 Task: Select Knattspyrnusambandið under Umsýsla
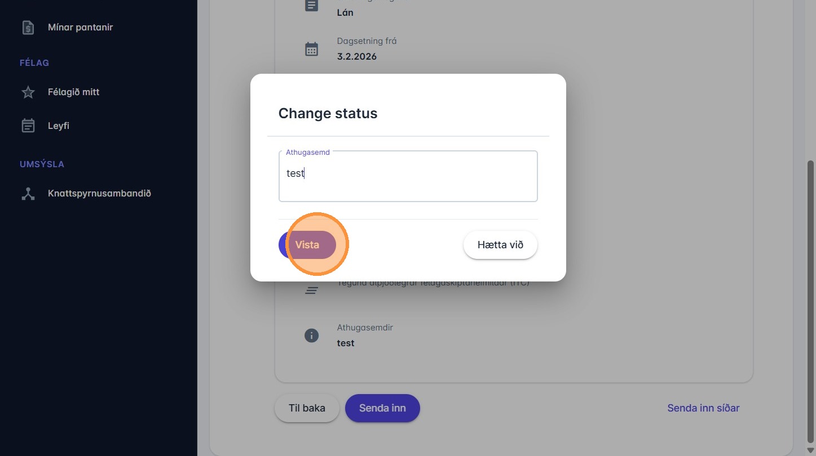tap(99, 194)
